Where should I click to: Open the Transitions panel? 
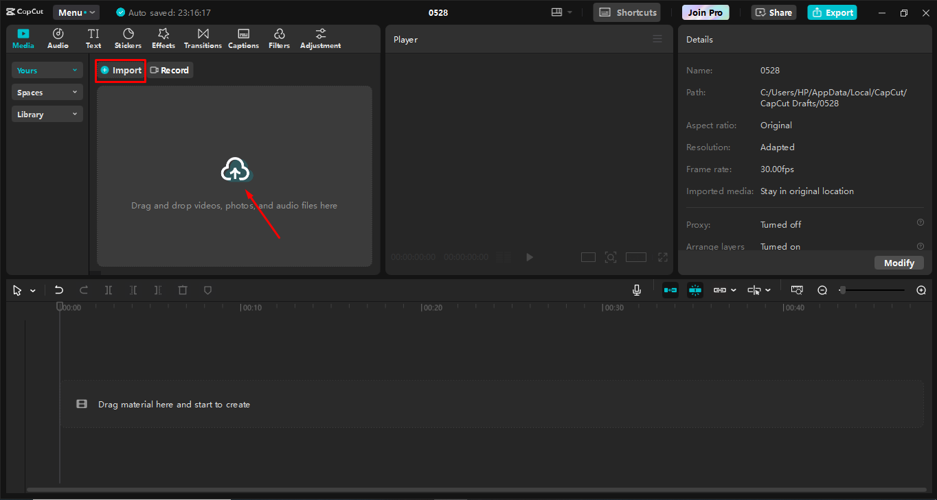(x=202, y=38)
